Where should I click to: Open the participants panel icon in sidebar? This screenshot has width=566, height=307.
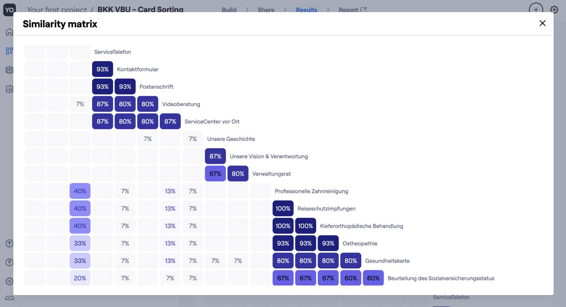[x=9, y=69]
